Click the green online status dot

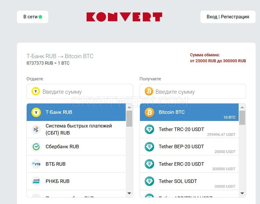40,17
